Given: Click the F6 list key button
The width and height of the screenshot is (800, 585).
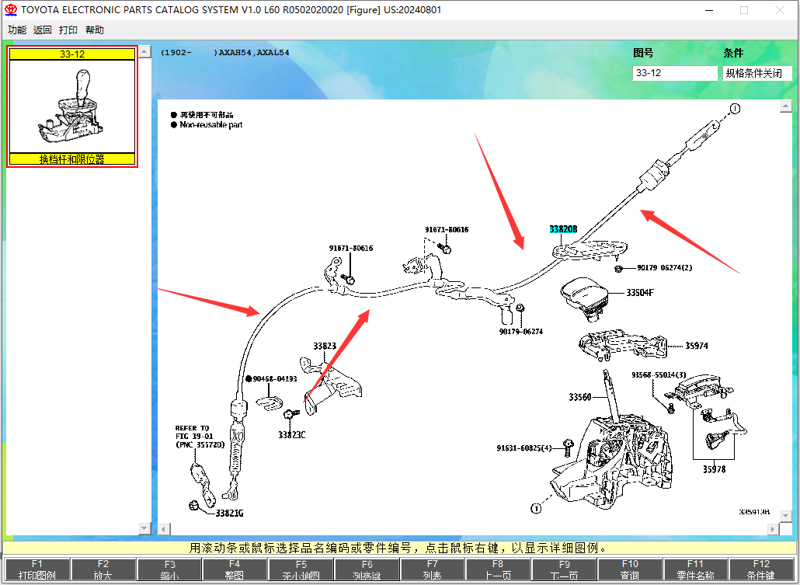Looking at the screenshot, I should [x=367, y=569].
